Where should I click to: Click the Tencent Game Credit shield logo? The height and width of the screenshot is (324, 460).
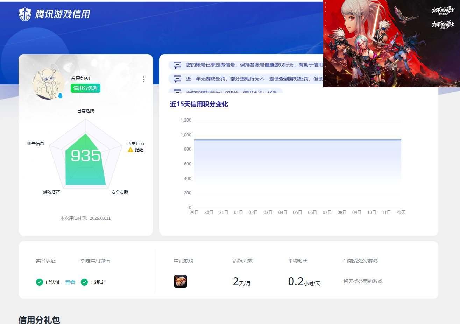(x=25, y=14)
